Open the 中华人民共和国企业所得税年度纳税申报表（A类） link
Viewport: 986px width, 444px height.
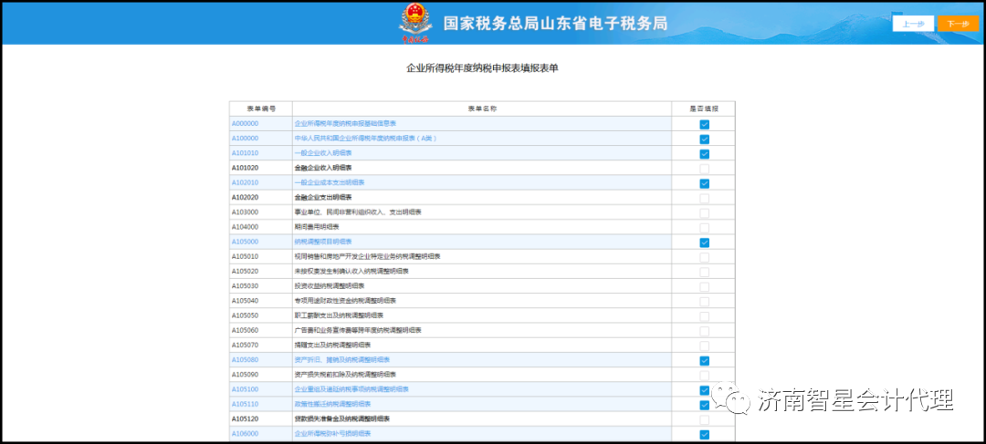(x=365, y=139)
